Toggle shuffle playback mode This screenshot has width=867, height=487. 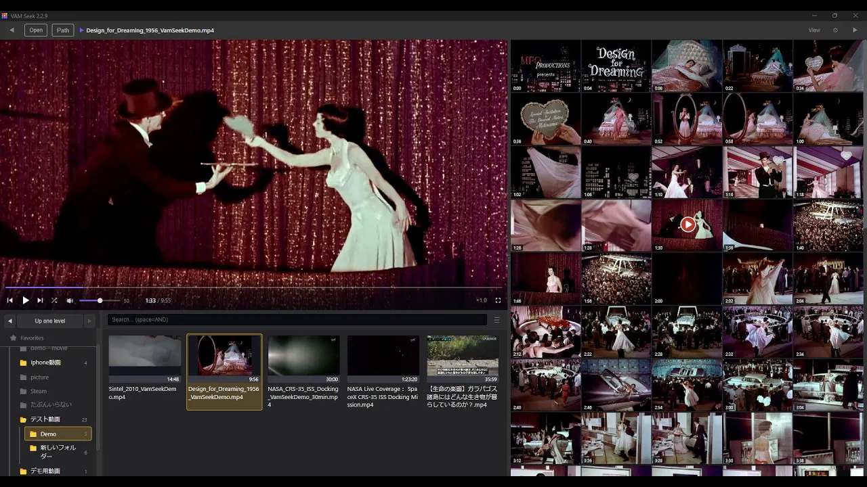(x=54, y=300)
